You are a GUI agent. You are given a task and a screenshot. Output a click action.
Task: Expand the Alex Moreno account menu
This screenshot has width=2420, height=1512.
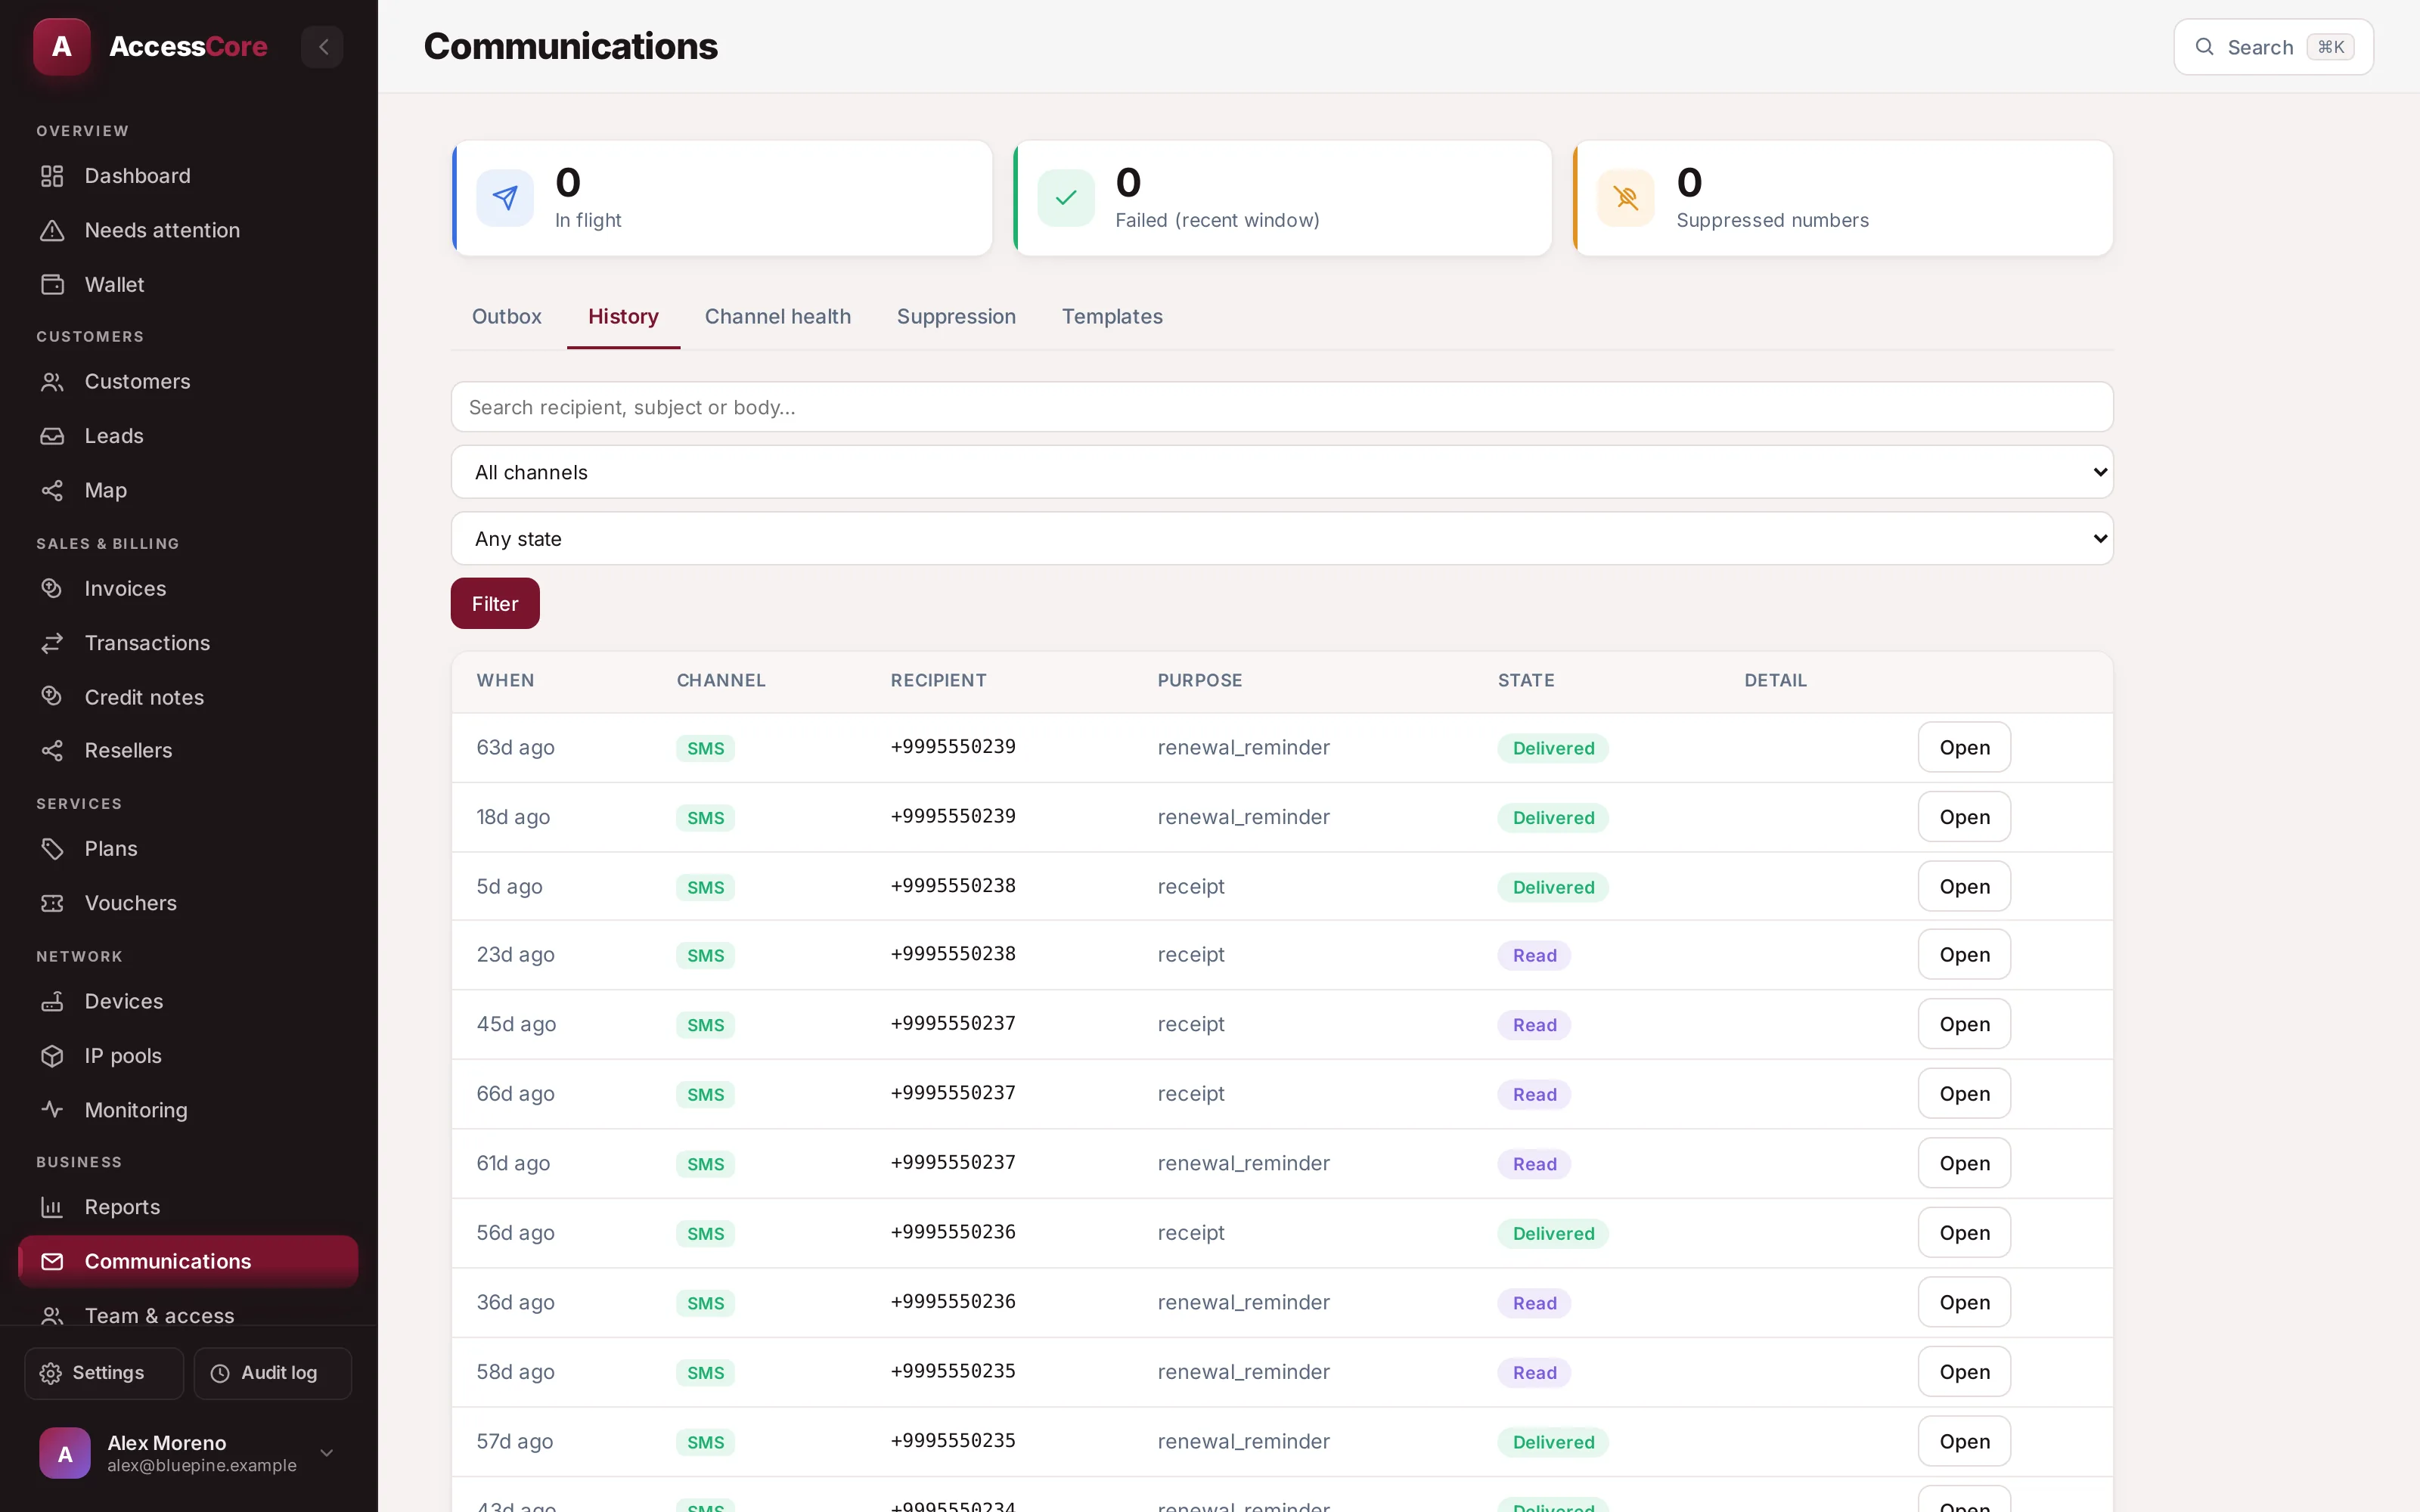[x=326, y=1453]
